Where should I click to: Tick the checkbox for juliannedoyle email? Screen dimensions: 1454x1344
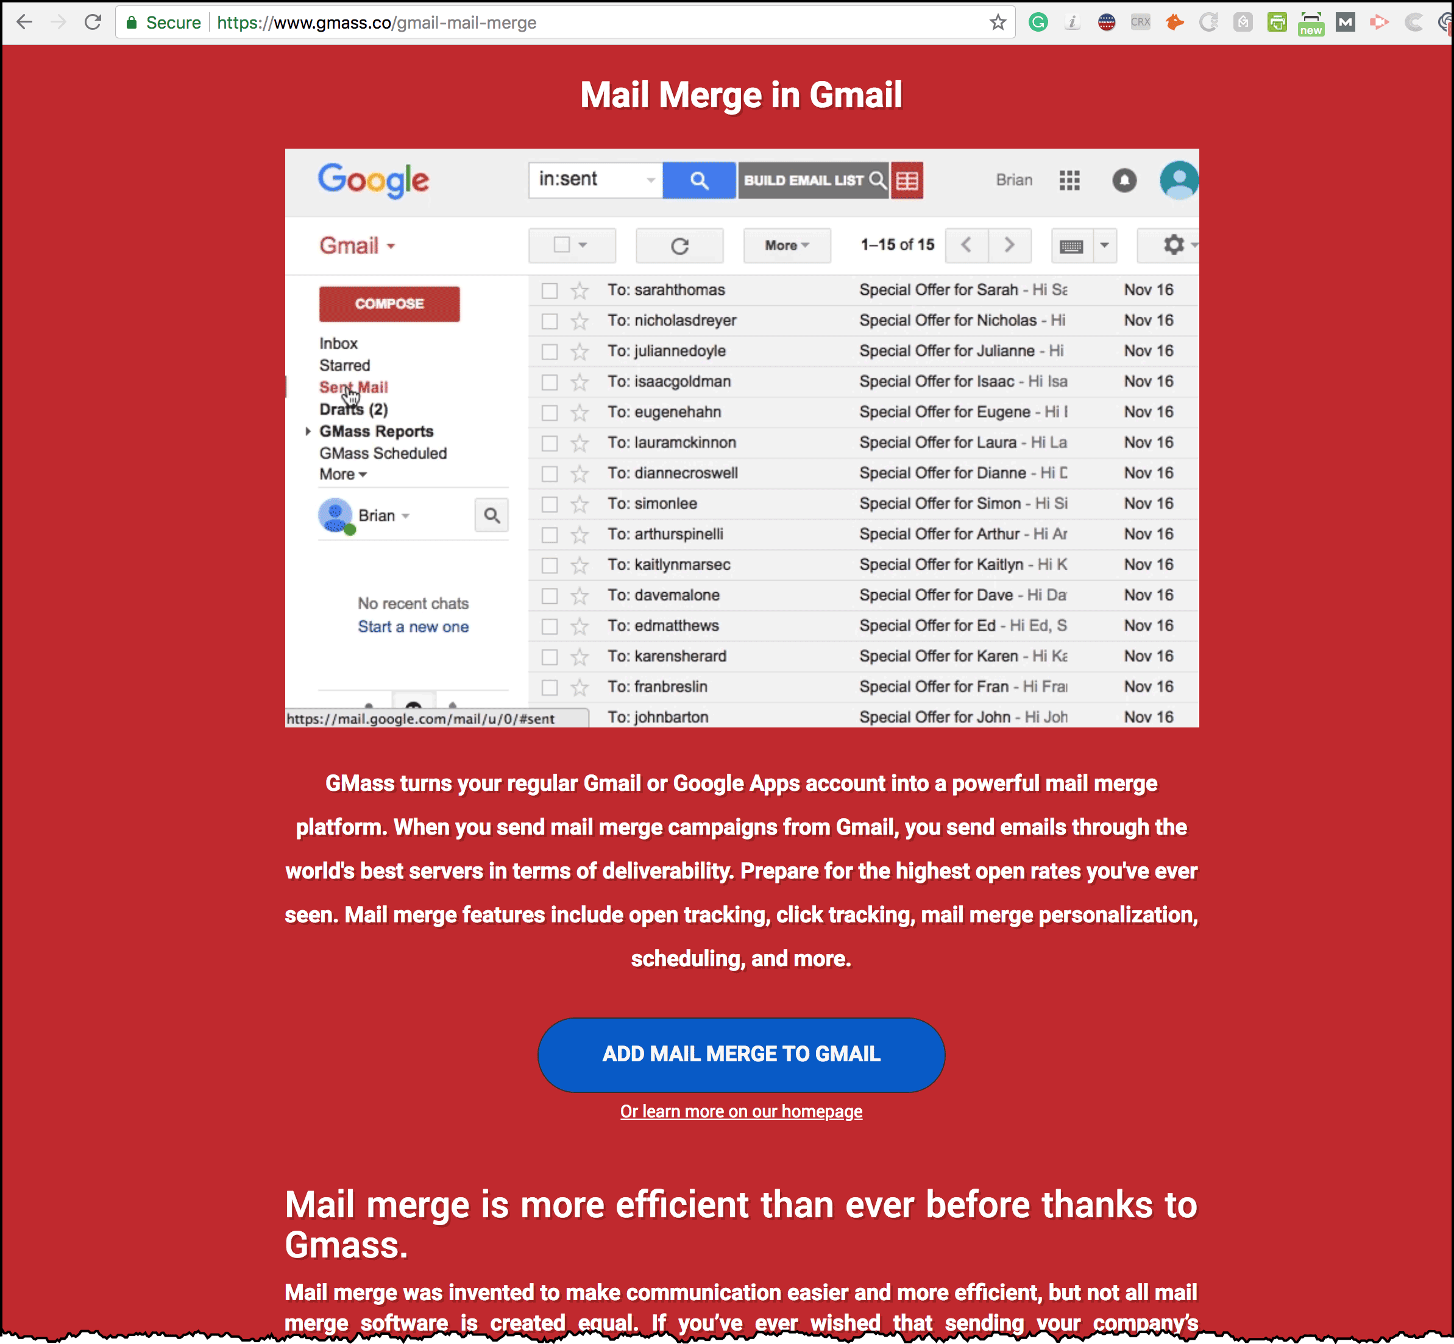pos(550,352)
